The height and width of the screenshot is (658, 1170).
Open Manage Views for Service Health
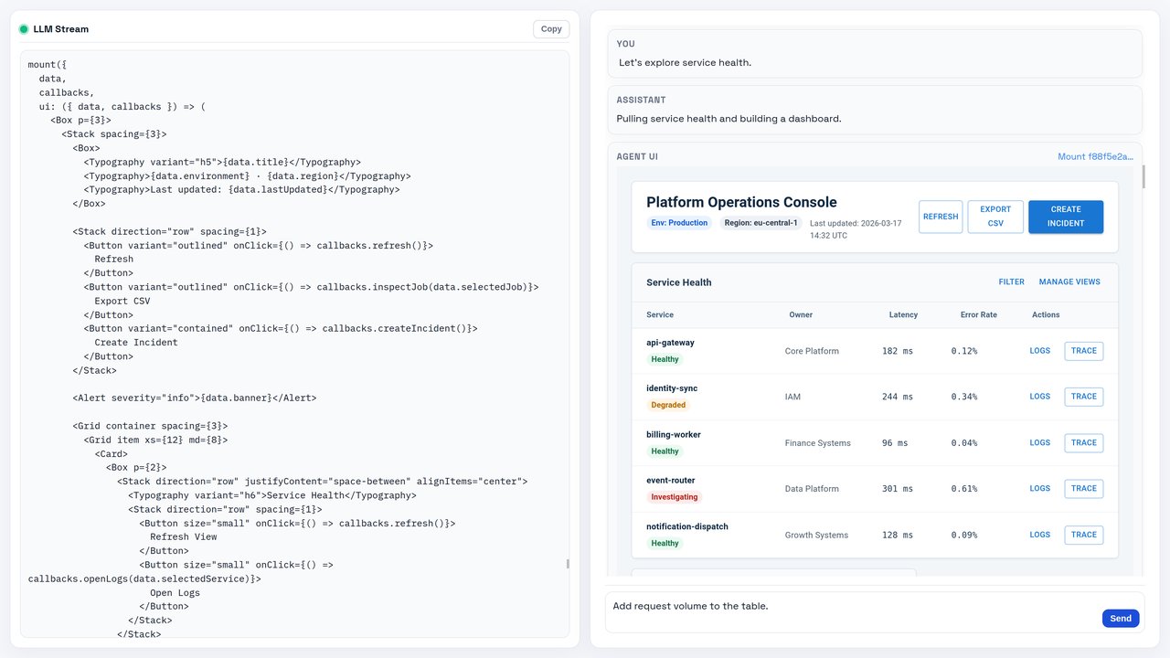click(1069, 282)
